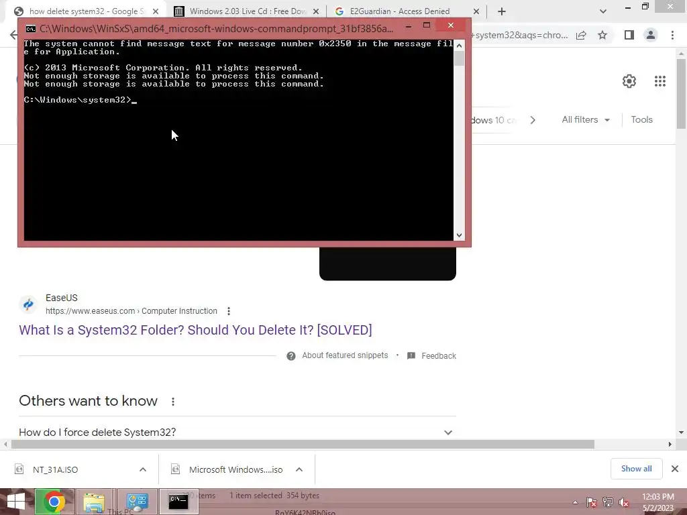Image resolution: width=687 pixels, height=515 pixels.
Task: Expand Microsoft Windows....iso download options
Action: (299, 469)
